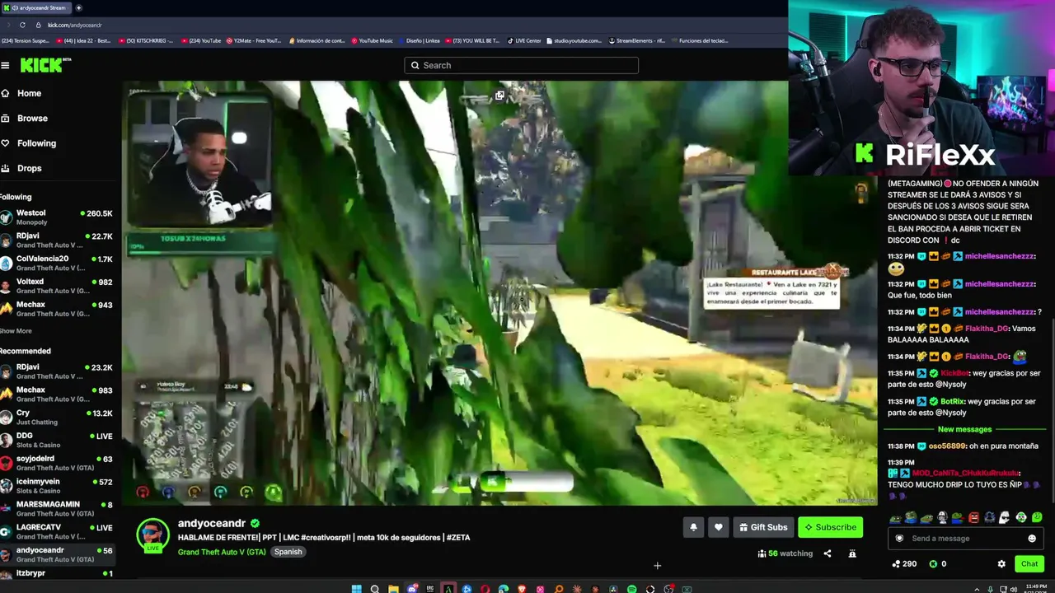
Task: Open Grand Theft Auto V category link
Action: click(222, 552)
